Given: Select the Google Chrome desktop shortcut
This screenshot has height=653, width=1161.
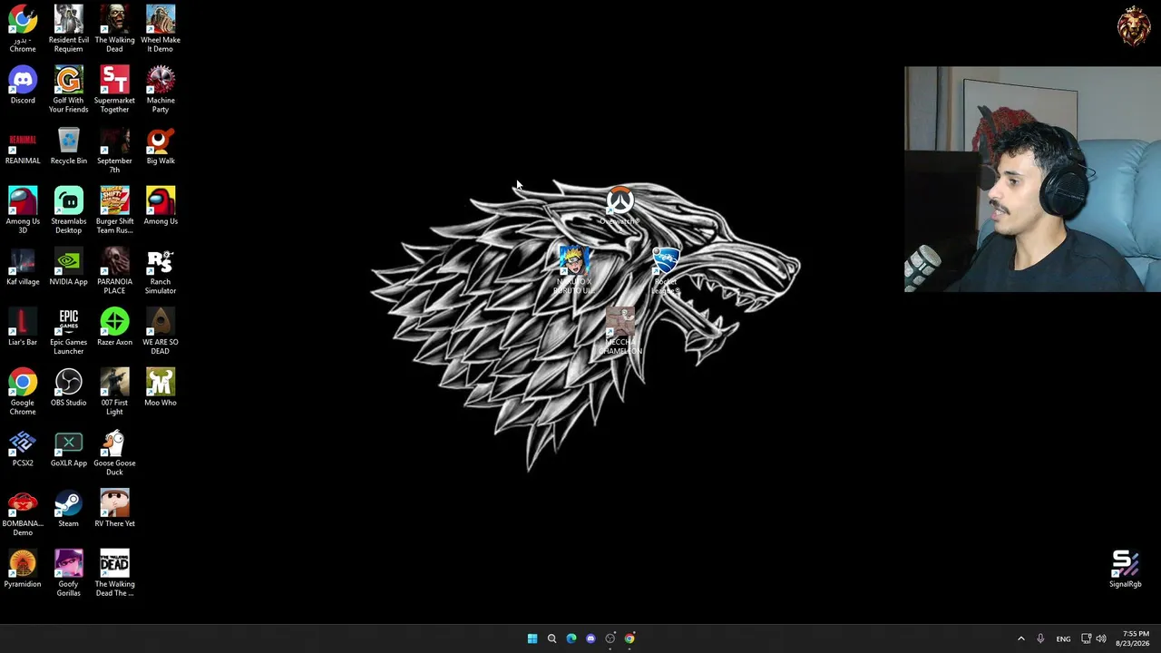Looking at the screenshot, I should [23, 391].
